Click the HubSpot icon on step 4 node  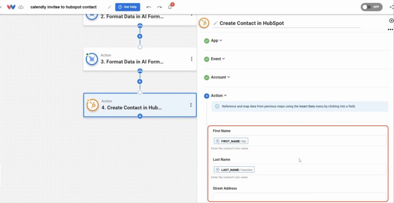click(92, 105)
